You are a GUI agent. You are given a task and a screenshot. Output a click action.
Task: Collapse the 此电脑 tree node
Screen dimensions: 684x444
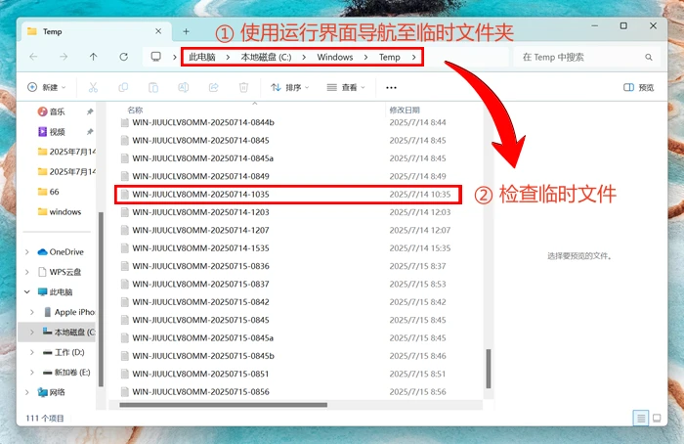tap(27, 292)
